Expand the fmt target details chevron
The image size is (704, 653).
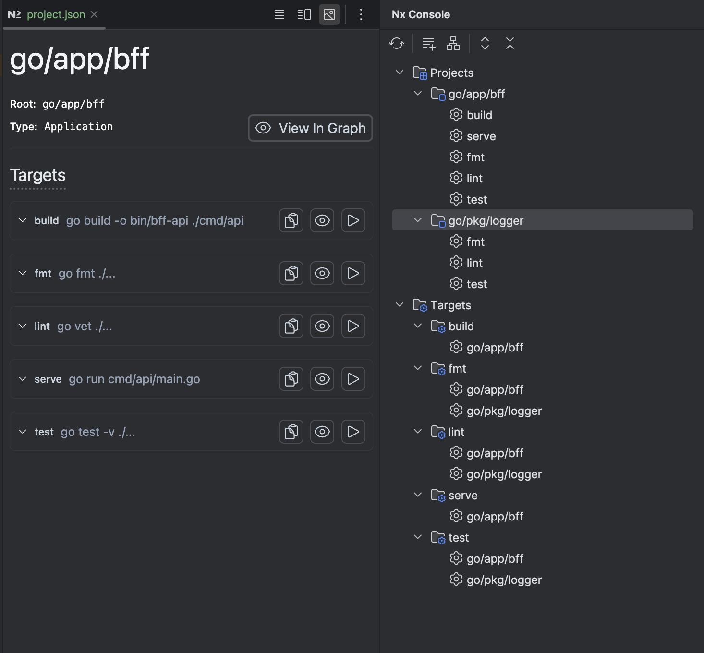coord(22,273)
